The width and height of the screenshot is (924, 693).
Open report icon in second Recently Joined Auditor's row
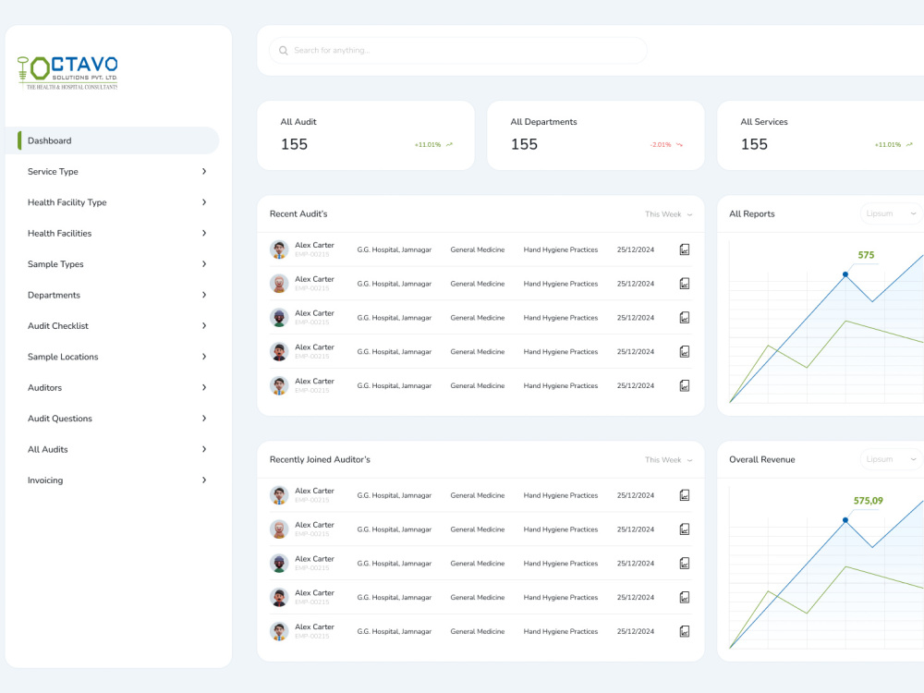click(x=684, y=529)
